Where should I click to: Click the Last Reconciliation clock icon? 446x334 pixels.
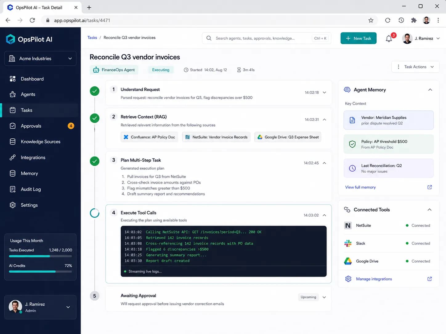point(352,168)
